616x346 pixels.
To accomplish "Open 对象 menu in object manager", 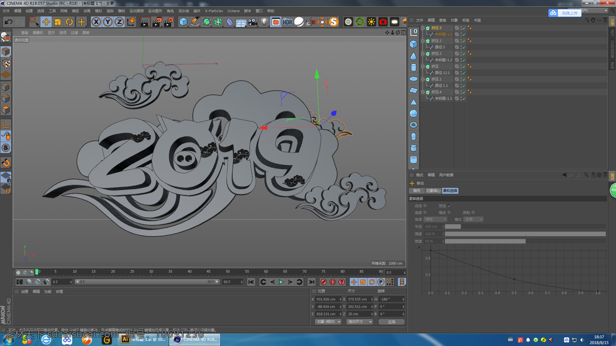I will (x=454, y=21).
